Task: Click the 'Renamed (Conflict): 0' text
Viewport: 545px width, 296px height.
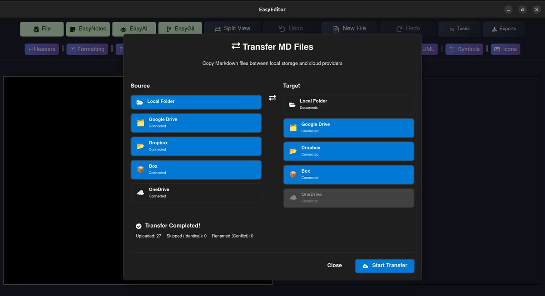Action: (x=233, y=236)
